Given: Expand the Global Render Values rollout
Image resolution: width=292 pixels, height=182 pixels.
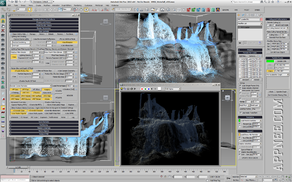Looking at the screenshot, I should pos(44,25).
